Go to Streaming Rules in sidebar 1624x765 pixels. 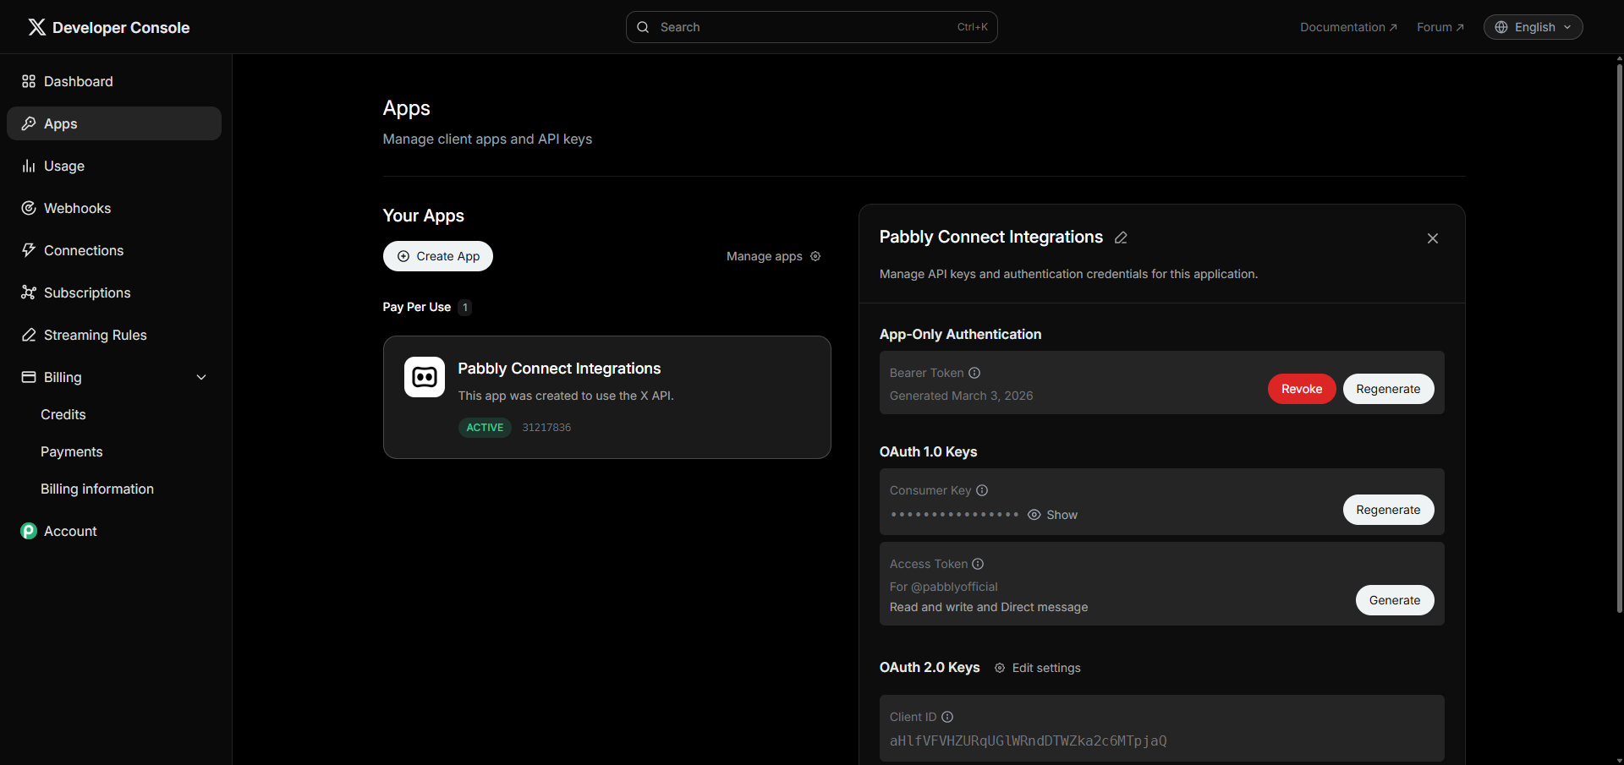(x=95, y=335)
